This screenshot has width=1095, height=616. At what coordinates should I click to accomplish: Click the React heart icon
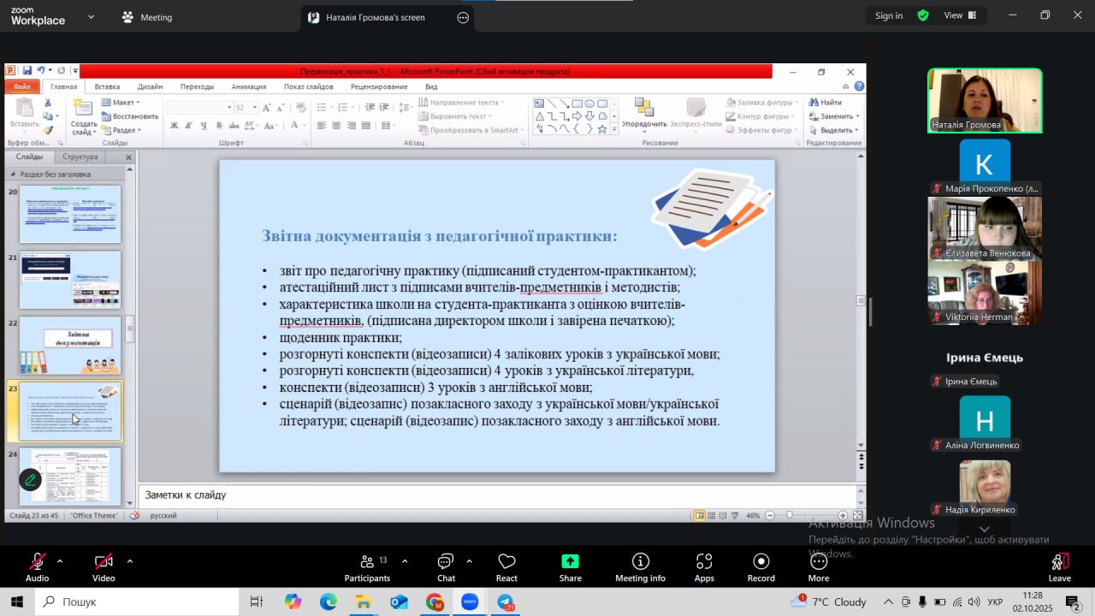(506, 567)
